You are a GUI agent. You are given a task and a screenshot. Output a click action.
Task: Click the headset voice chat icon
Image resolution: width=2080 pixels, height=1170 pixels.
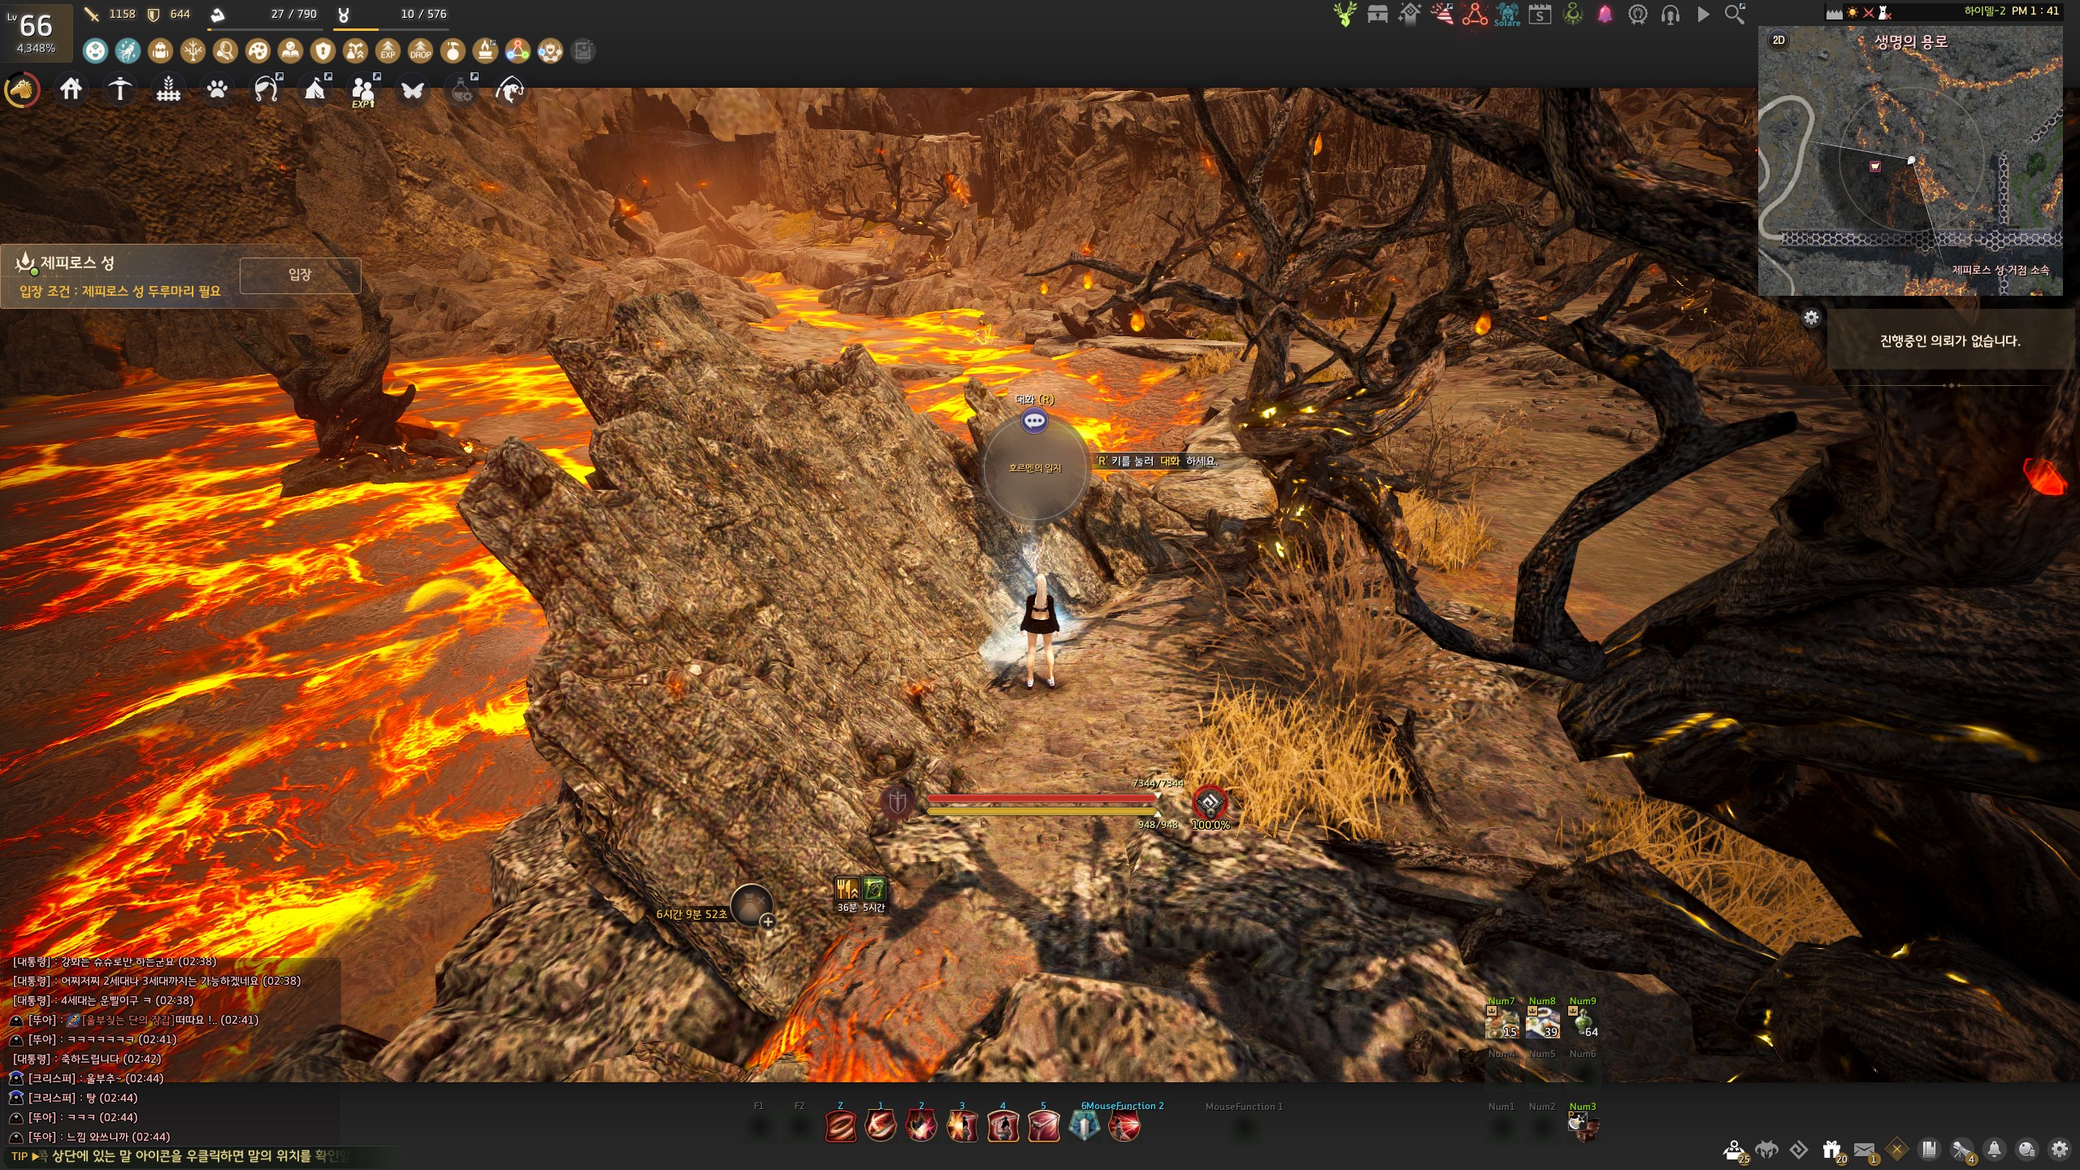coord(1670,15)
